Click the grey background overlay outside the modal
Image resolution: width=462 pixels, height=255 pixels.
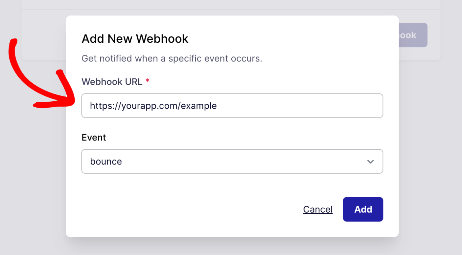(33, 197)
